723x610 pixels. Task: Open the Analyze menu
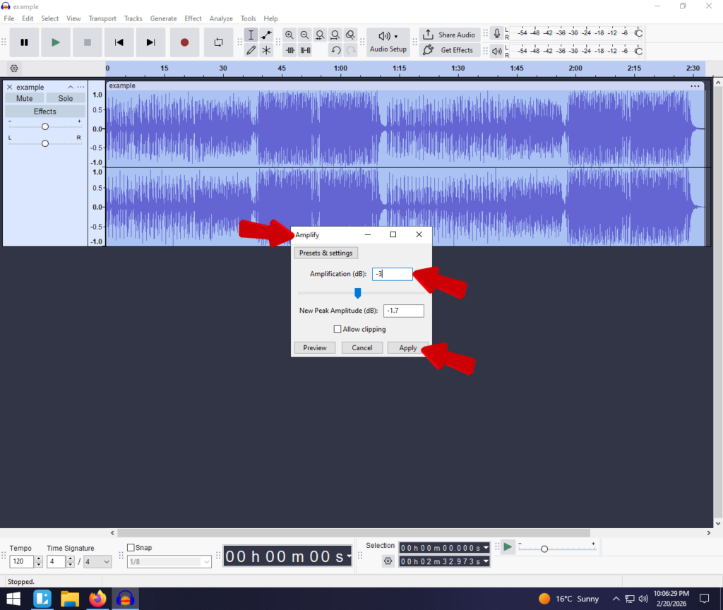point(221,18)
